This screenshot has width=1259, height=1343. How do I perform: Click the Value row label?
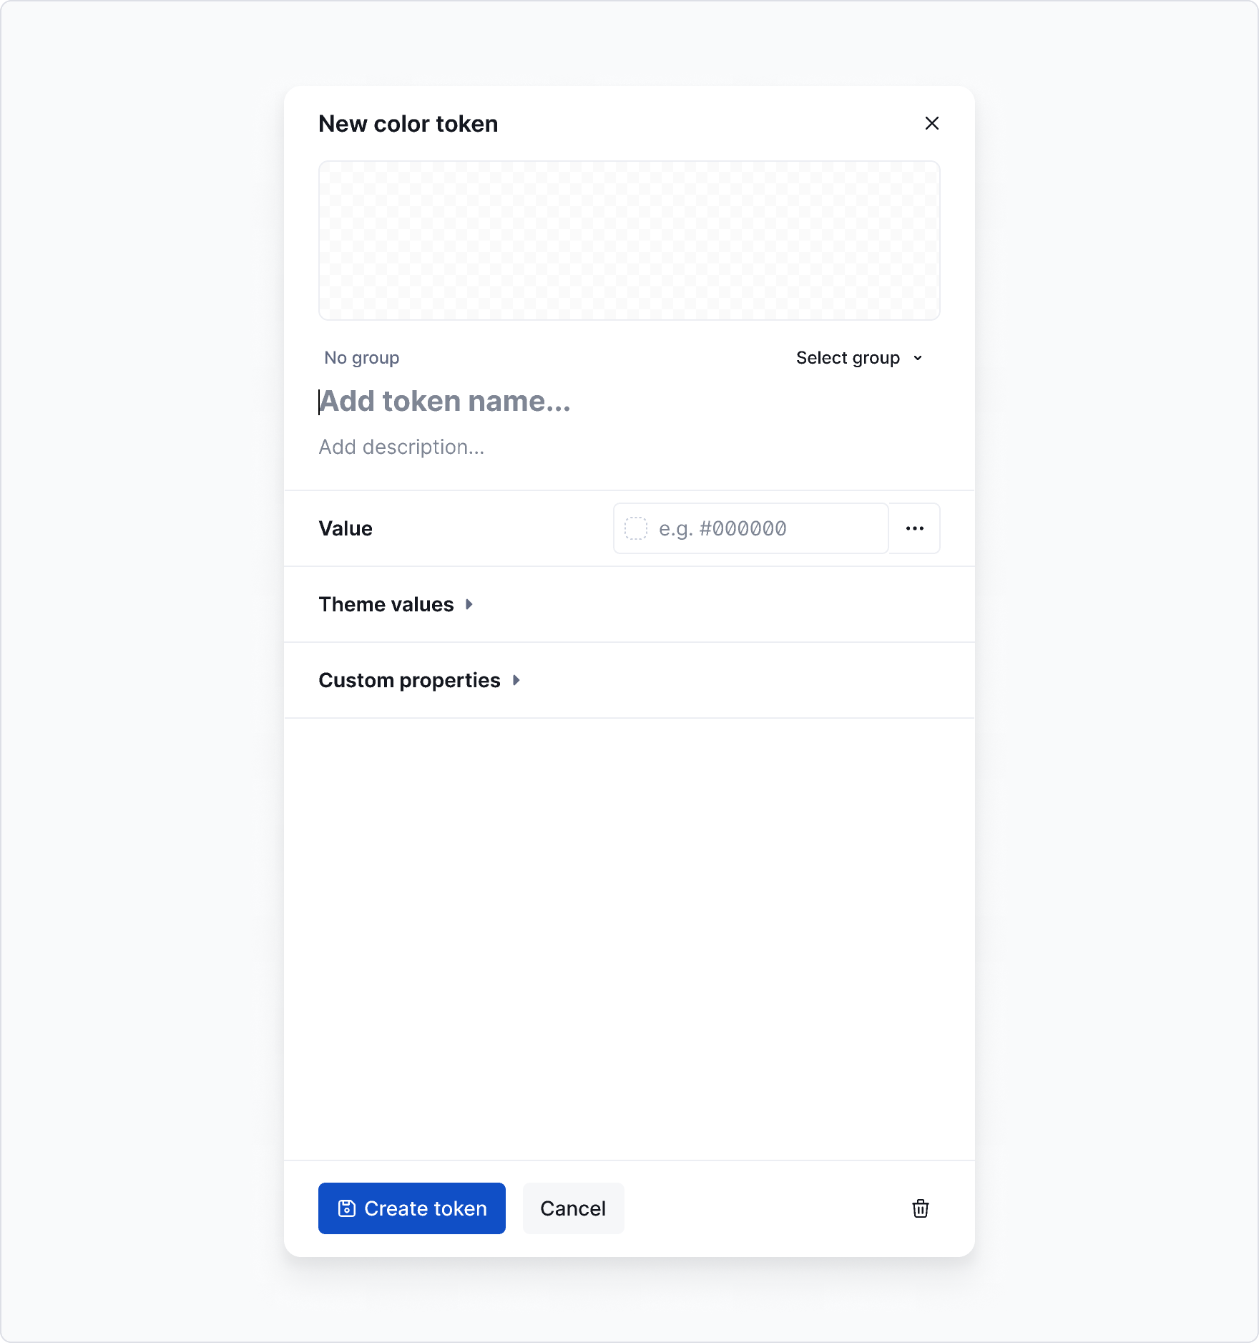pyautogui.click(x=345, y=528)
